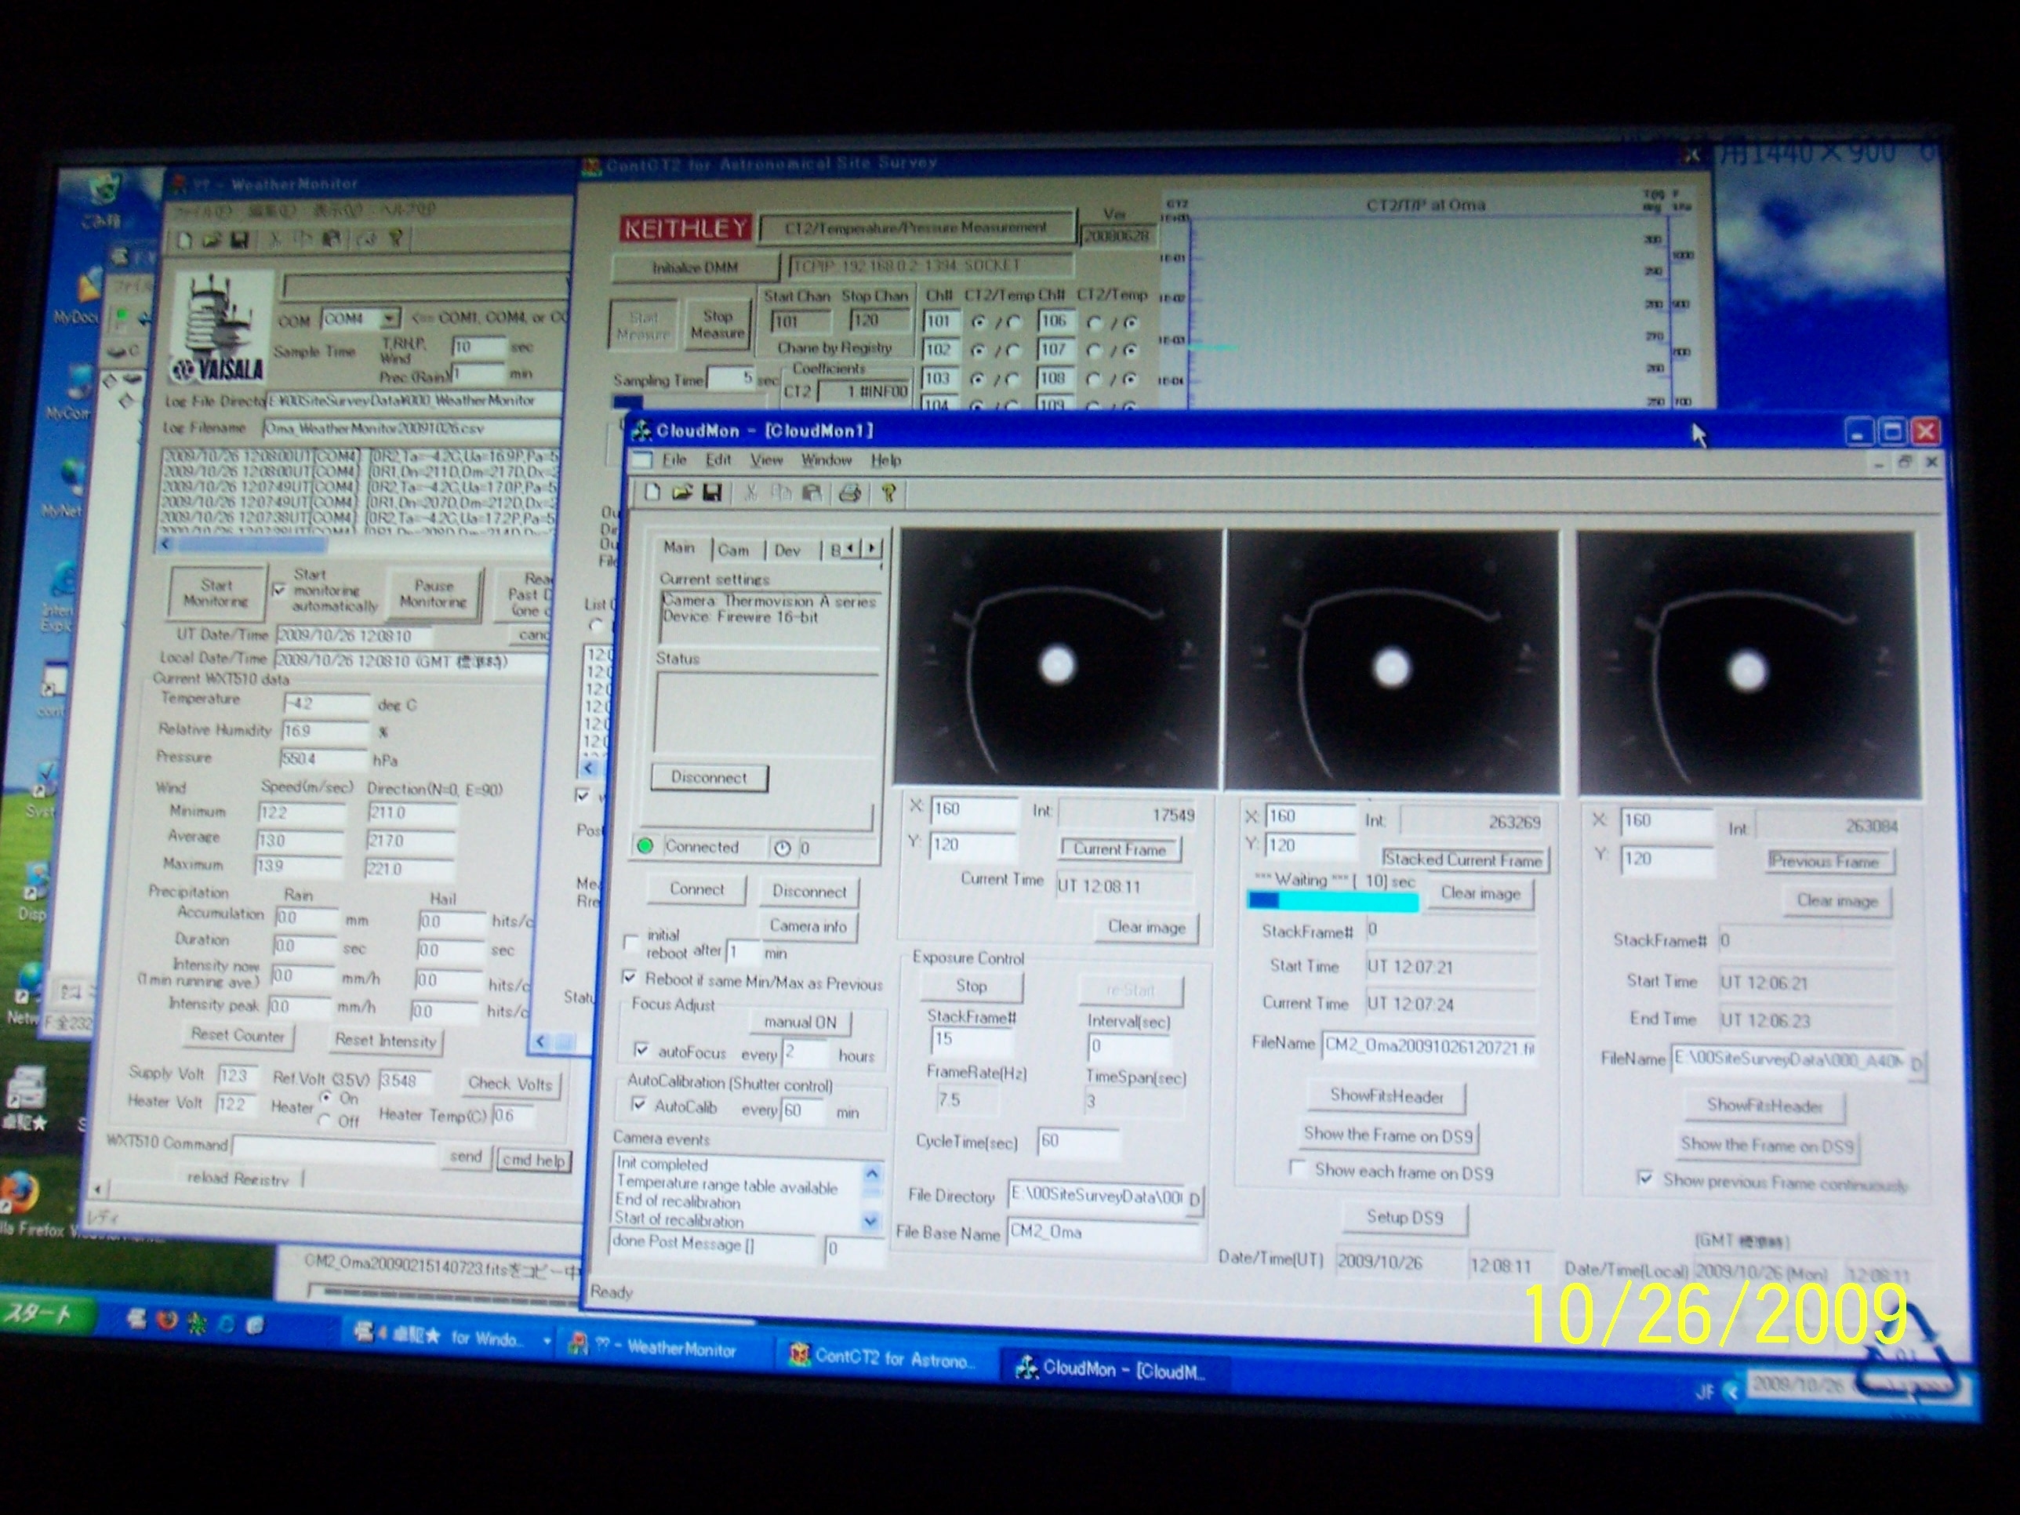This screenshot has height=1515, width=2020.
Task: Click the Cut scissors icon in CloudMon toolbar
Action: (x=750, y=493)
